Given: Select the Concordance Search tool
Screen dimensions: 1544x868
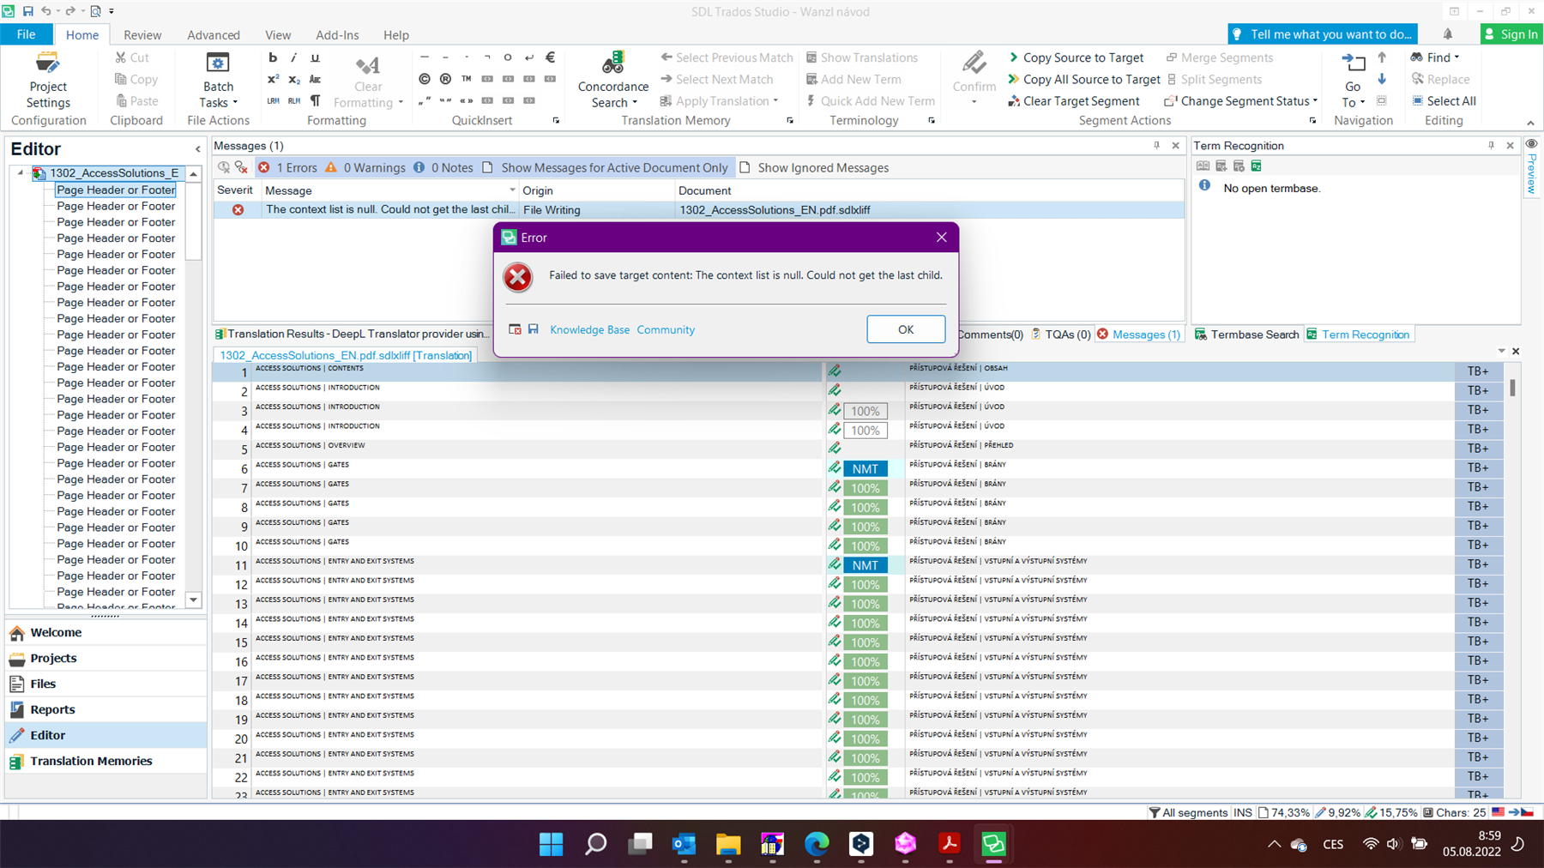Looking at the screenshot, I should [612, 77].
